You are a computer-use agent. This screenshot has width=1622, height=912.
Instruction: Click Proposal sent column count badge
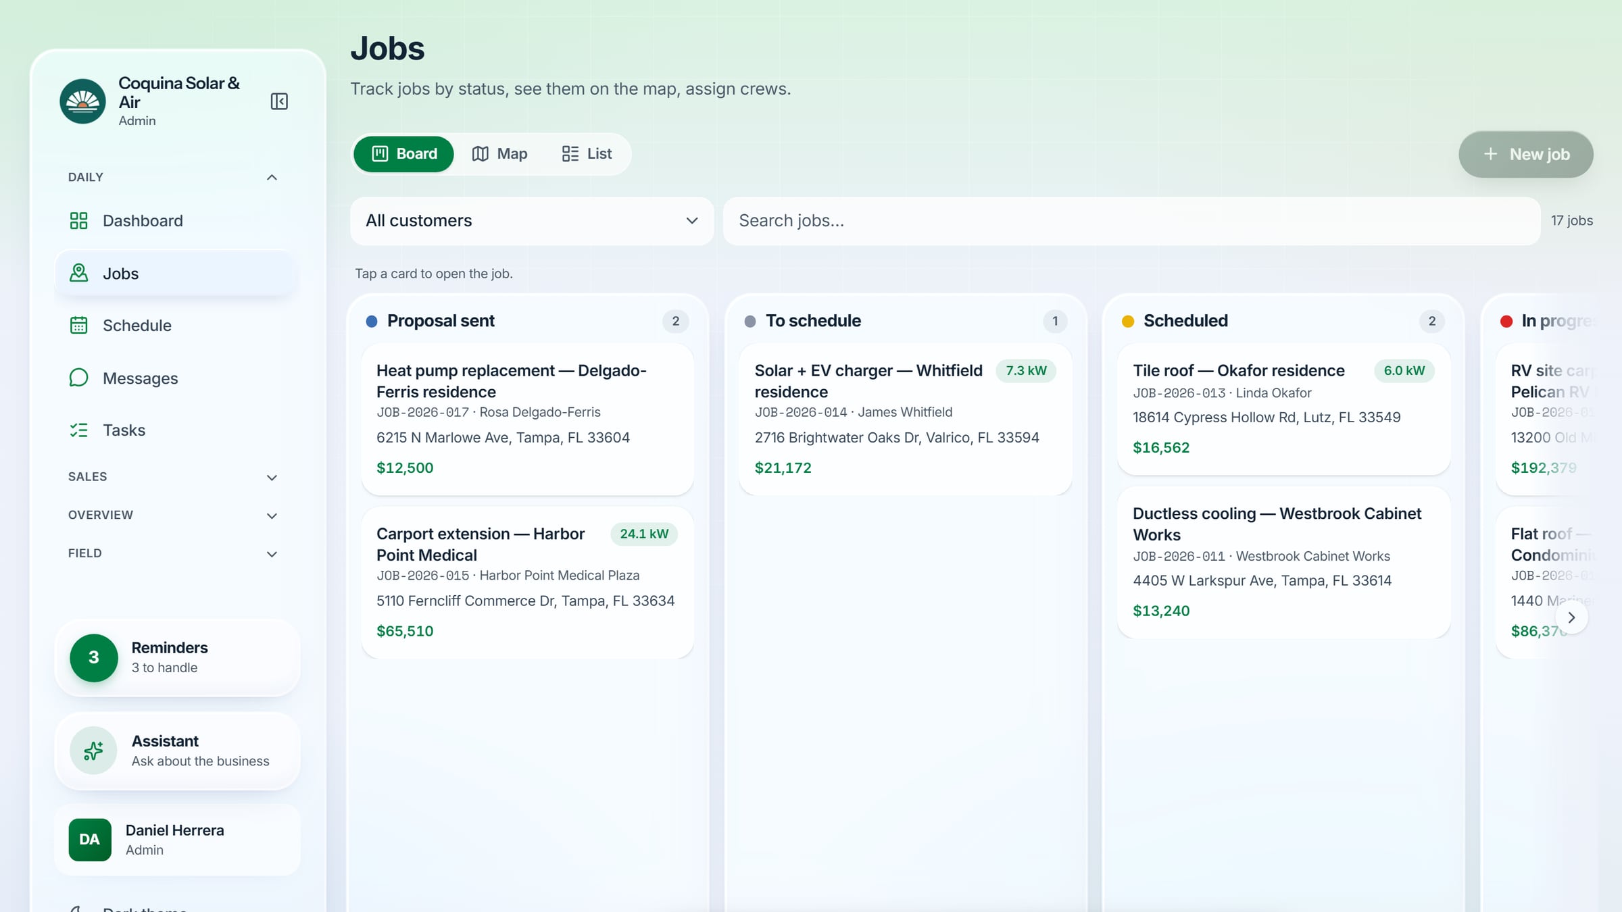point(675,321)
